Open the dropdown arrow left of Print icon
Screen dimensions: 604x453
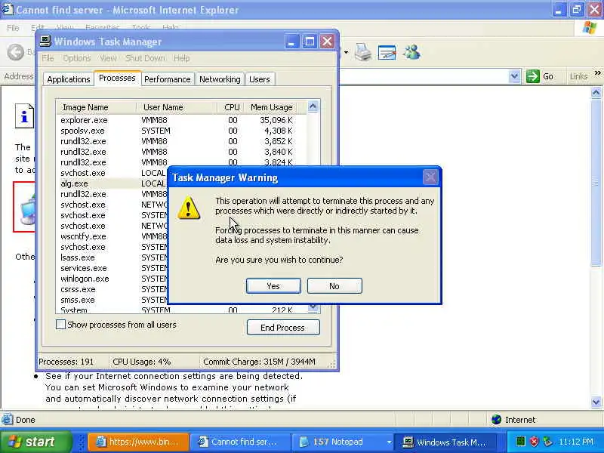tap(346, 52)
